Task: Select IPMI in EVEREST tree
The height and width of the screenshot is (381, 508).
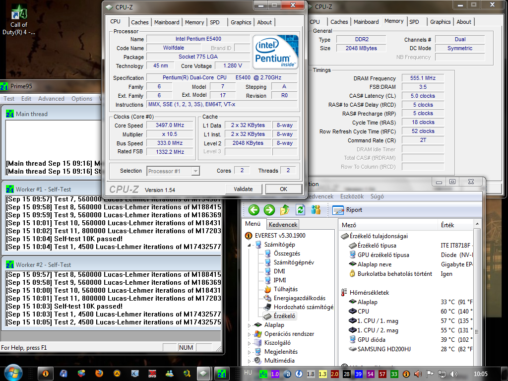Action: pyautogui.click(x=280, y=280)
